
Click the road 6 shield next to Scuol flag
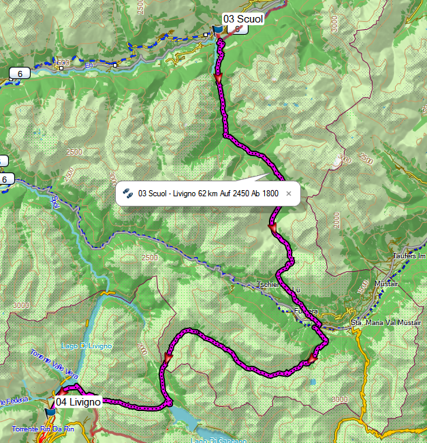pyautogui.click(x=238, y=29)
